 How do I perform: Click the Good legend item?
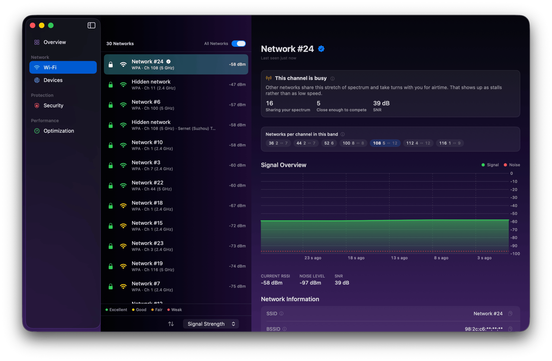click(x=139, y=310)
